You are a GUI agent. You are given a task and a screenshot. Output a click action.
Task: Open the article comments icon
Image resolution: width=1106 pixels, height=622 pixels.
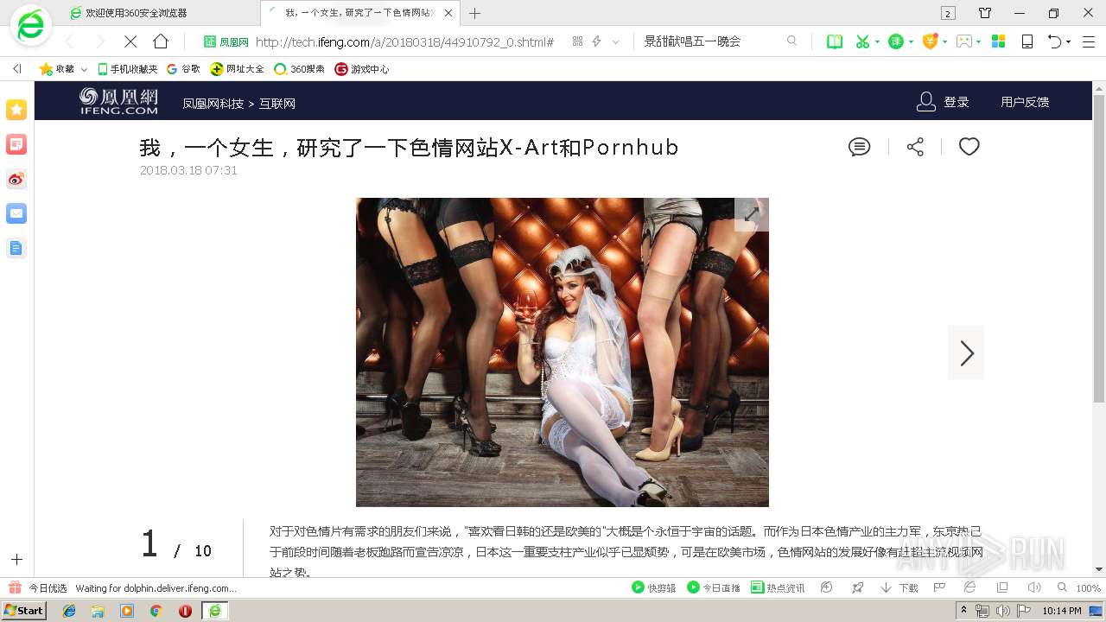[x=859, y=147]
